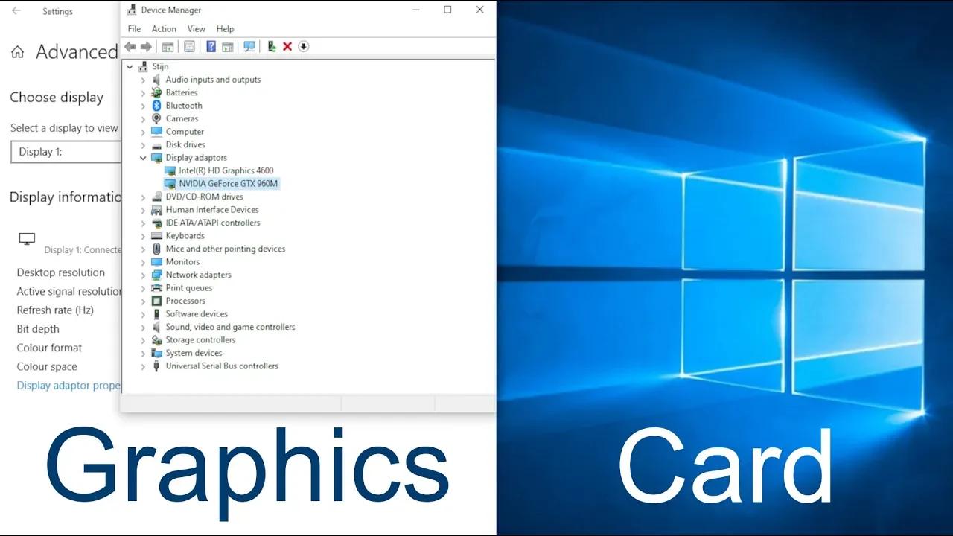Collapse the Display adaptors category
The height and width of the screenshot is (536, 953).
coord(143,157)
